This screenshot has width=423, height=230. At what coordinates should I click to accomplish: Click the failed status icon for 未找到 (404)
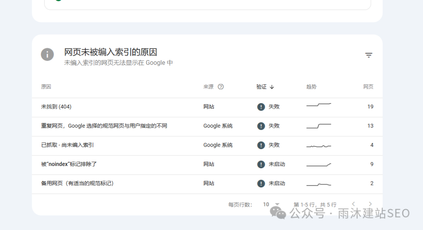pyautogui.click(x=261, y=107)
